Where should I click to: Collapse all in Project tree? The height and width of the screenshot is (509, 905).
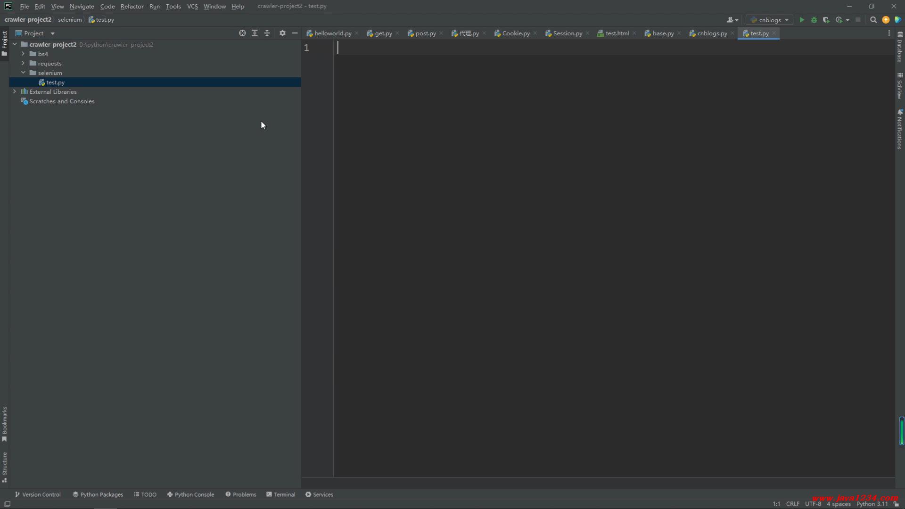267,33
